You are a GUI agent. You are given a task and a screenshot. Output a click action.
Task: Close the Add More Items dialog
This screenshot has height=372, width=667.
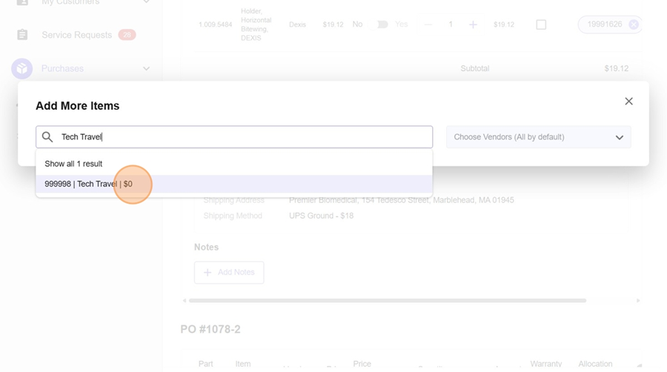[x=628, y=102]
